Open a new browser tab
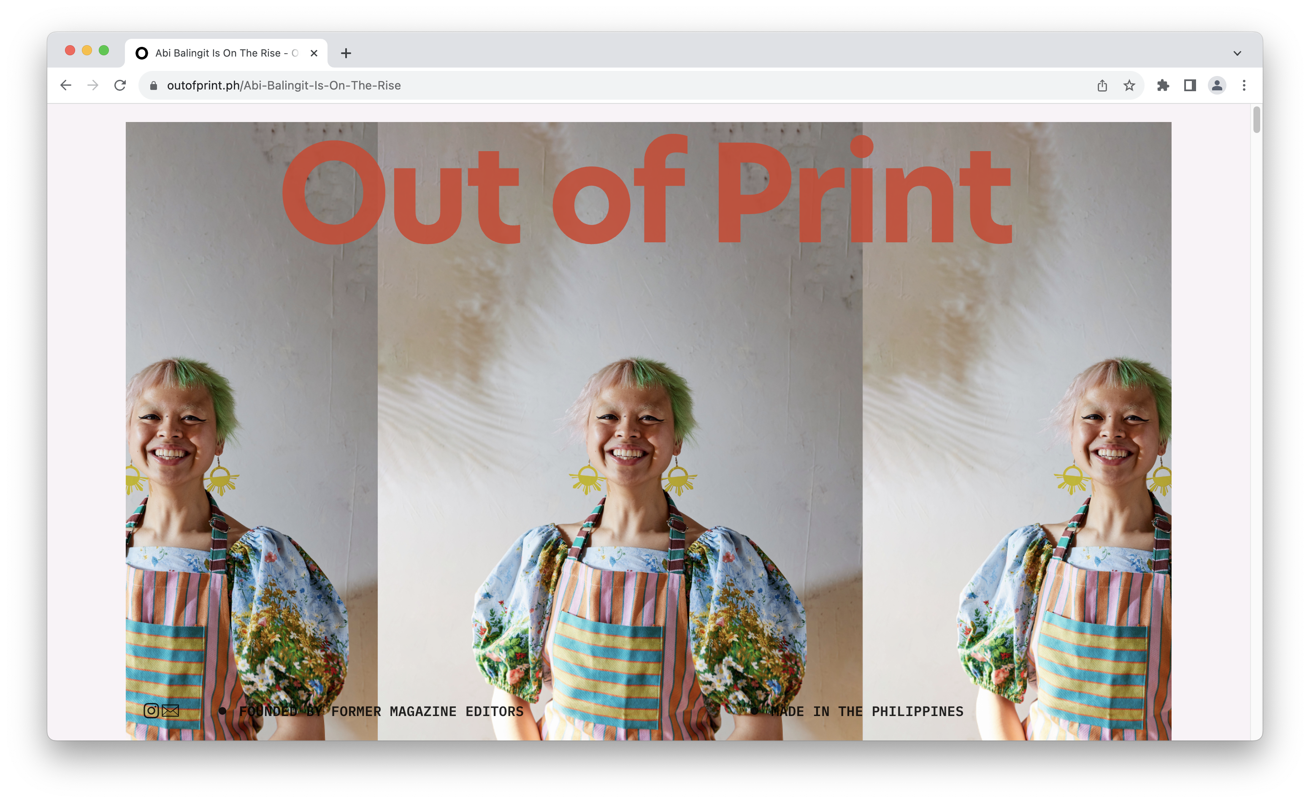The image size is (1310, 803). [346, 53]
